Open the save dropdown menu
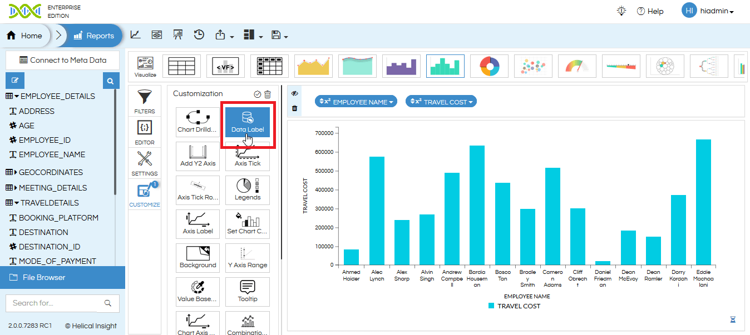Screen dimensions: 750x335 (x=280, y=36)
